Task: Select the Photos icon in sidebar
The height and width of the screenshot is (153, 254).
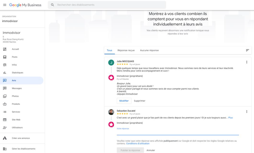Action: (5, 96)
